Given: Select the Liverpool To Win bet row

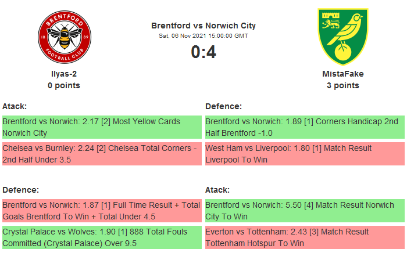Looking at the screenshot, I should pos(305,154).
